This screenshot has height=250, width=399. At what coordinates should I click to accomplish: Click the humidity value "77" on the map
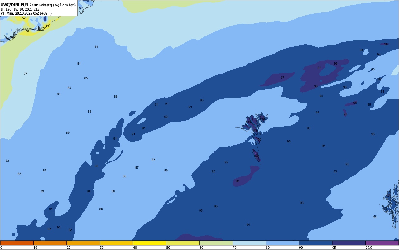[x=26, y=74]
